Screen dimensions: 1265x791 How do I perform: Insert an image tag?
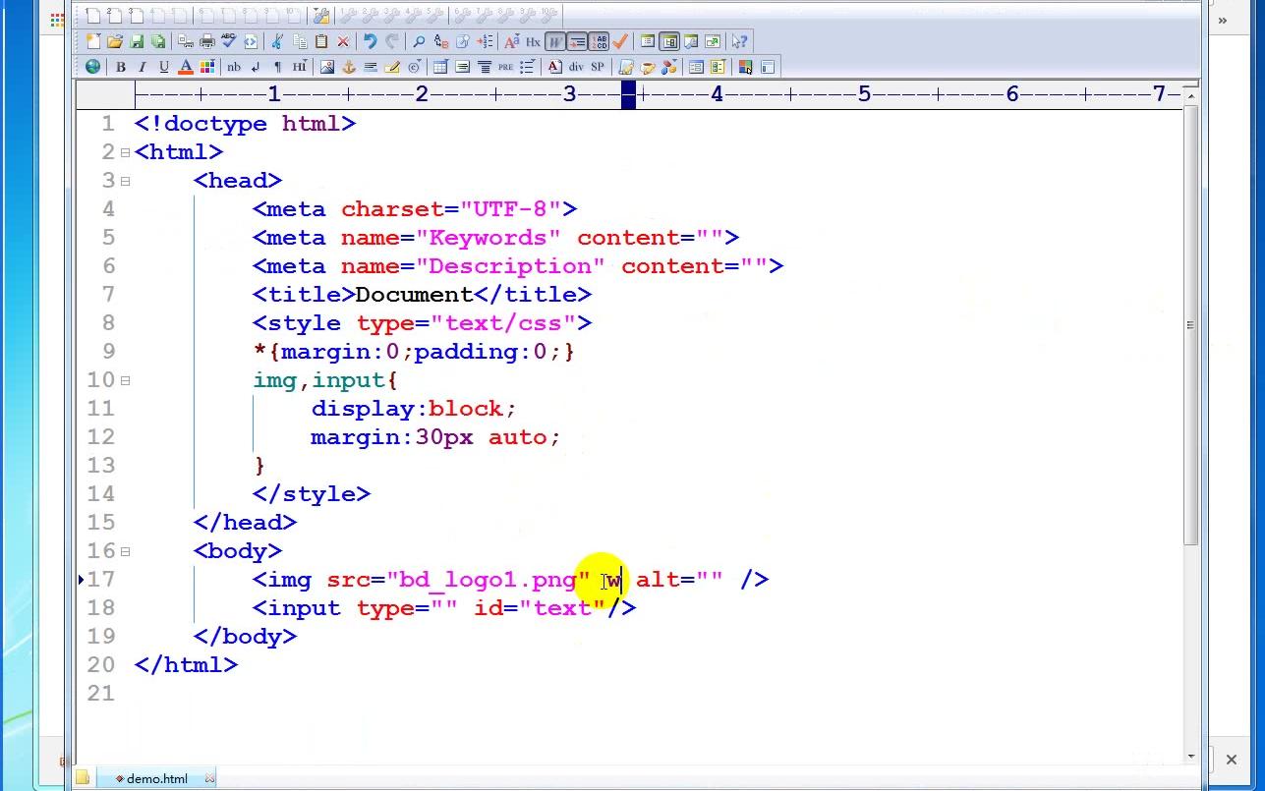327,67
